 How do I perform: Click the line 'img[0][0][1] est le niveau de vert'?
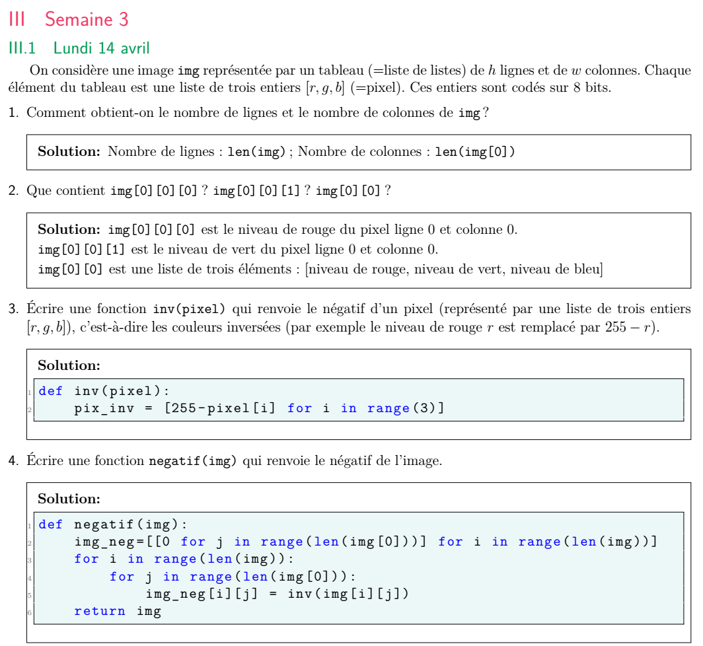pos(238,249)
